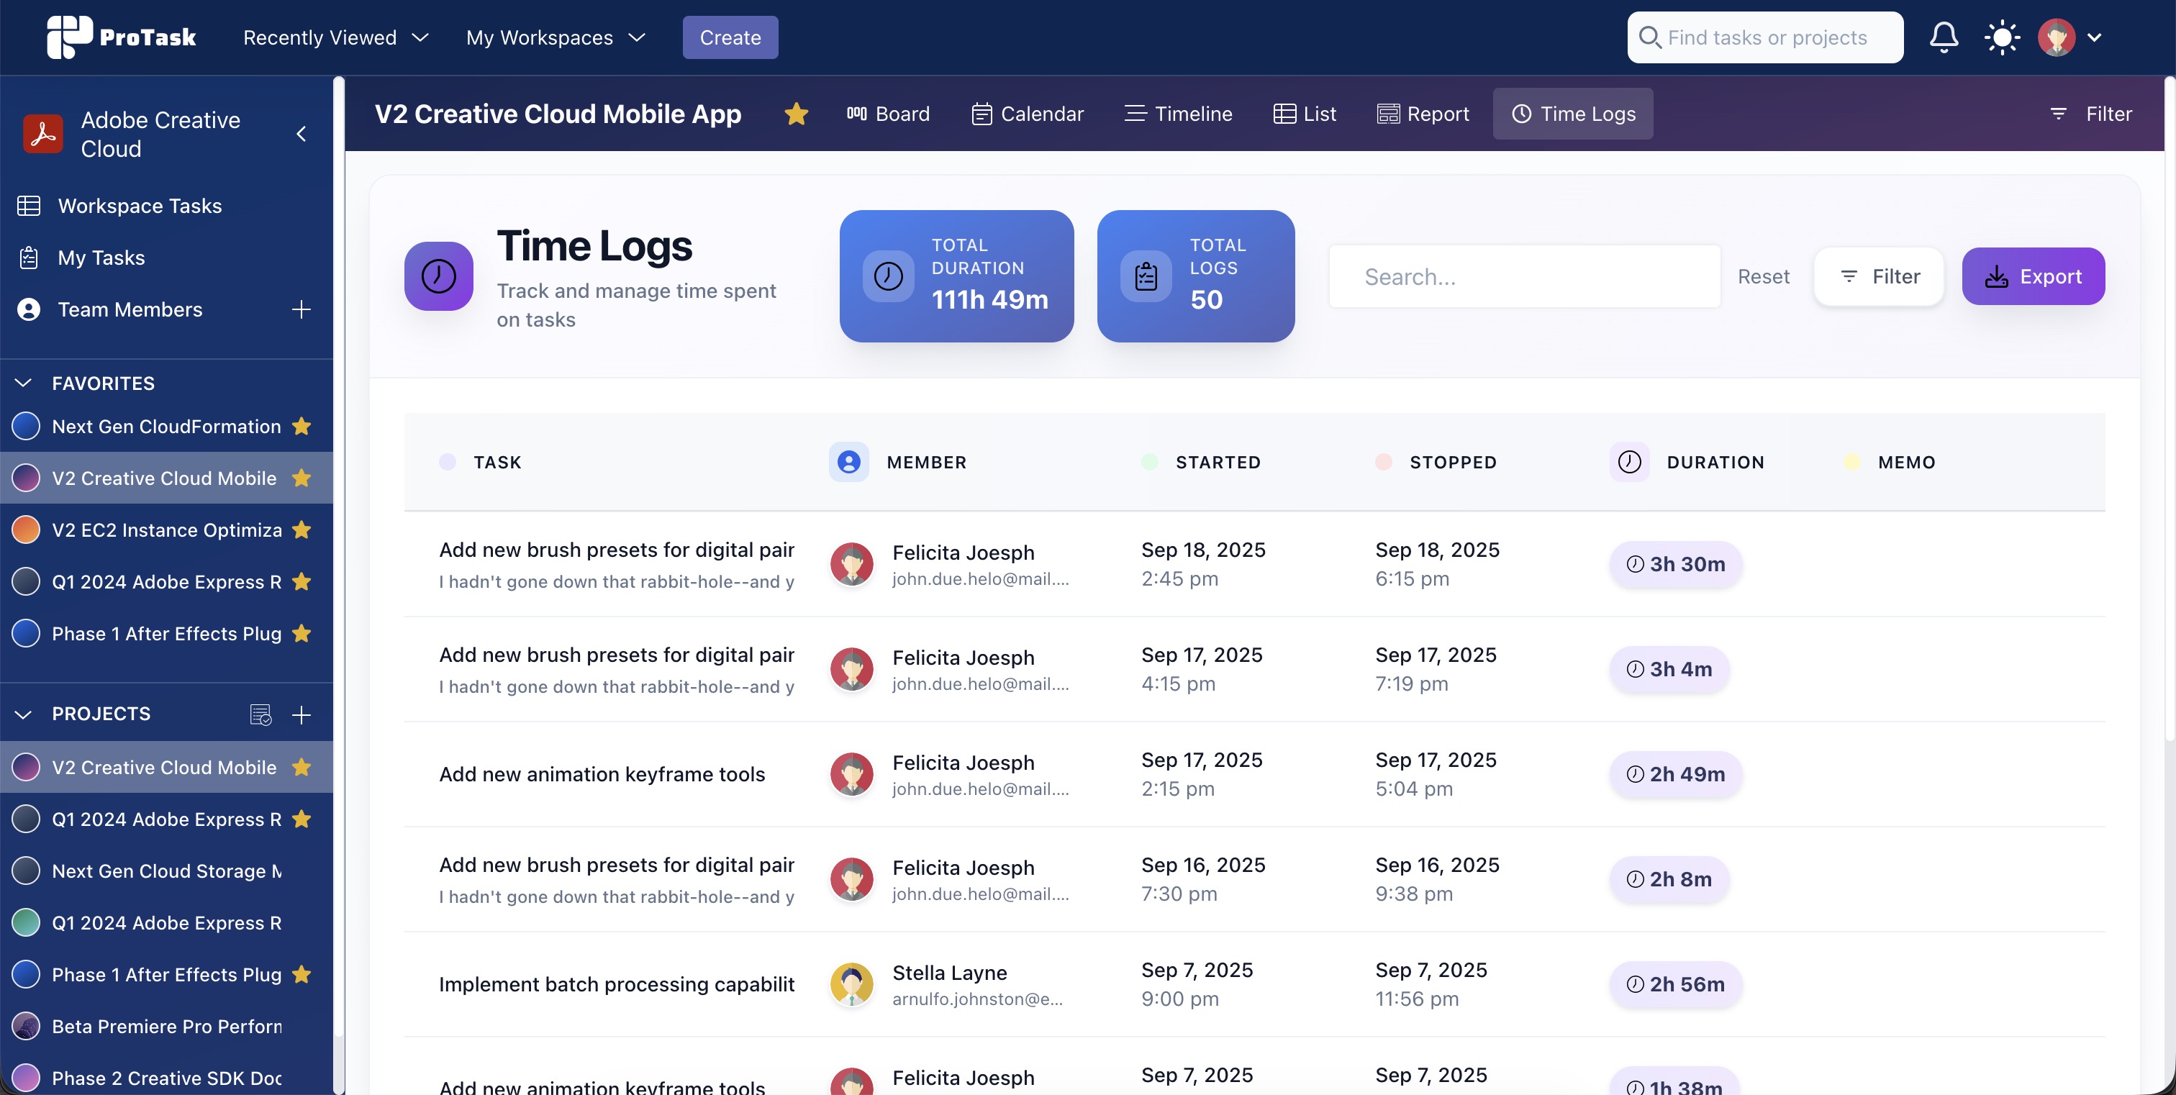Add a new project with plus icon

click(x=301, y=714)
